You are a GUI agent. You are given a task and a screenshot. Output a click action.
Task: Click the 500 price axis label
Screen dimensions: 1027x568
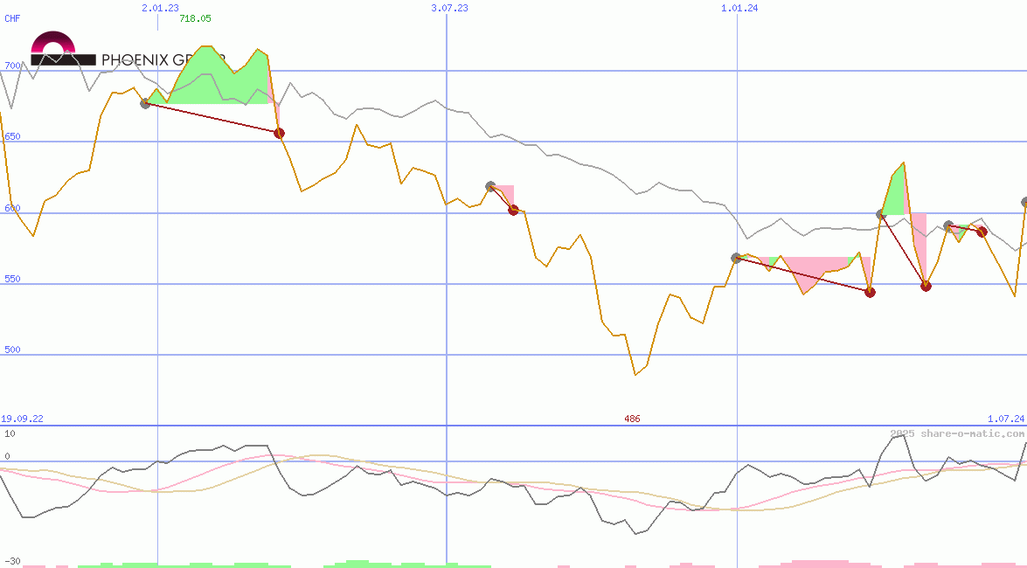pyautogui.click(x=12, y=350)
